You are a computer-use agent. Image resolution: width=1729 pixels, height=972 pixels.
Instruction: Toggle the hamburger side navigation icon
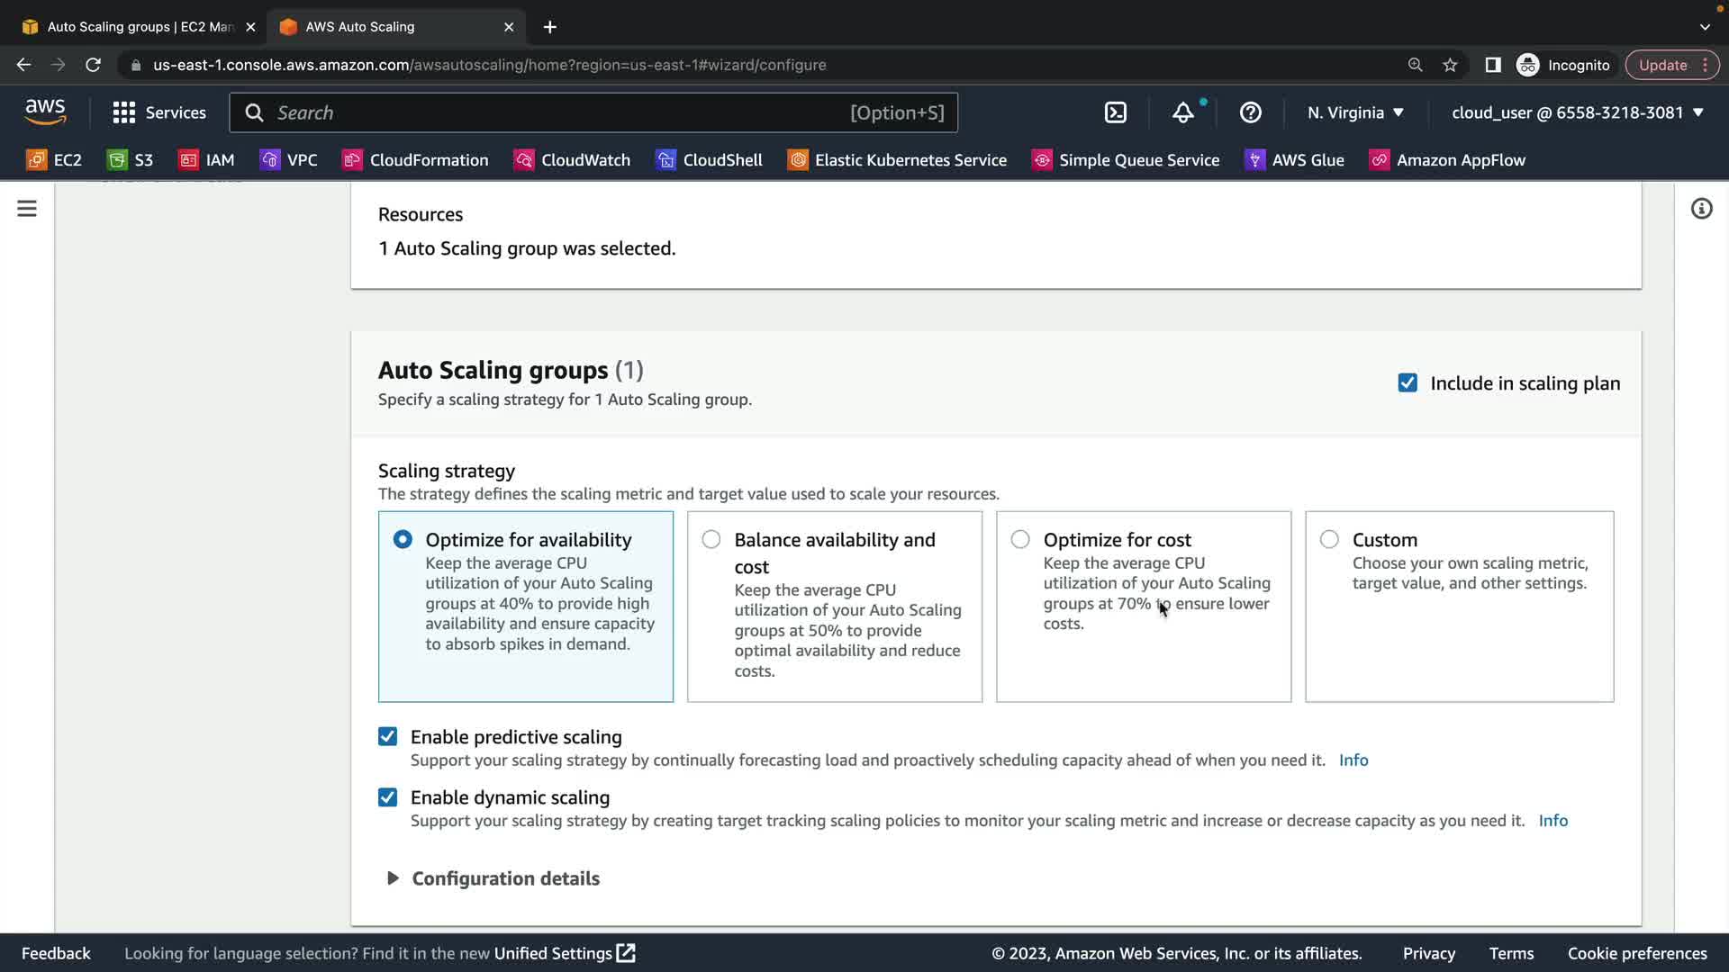coord(27,209)
